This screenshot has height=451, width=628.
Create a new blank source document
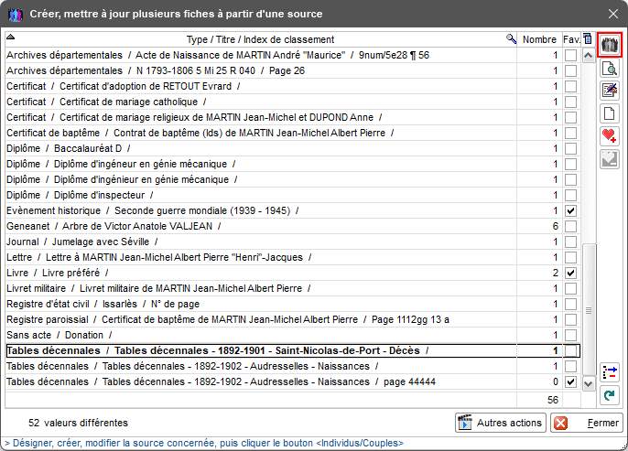[x=609, y=113]
